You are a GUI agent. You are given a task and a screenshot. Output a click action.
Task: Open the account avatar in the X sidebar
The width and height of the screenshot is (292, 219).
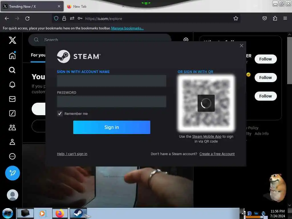coord(13,195)
